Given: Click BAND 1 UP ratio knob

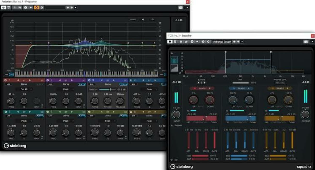Looking at the screenshot, I should (x=193, y=100).
